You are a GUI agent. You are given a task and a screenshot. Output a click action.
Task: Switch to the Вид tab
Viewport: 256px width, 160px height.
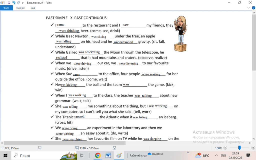click(x=33, y=8)
